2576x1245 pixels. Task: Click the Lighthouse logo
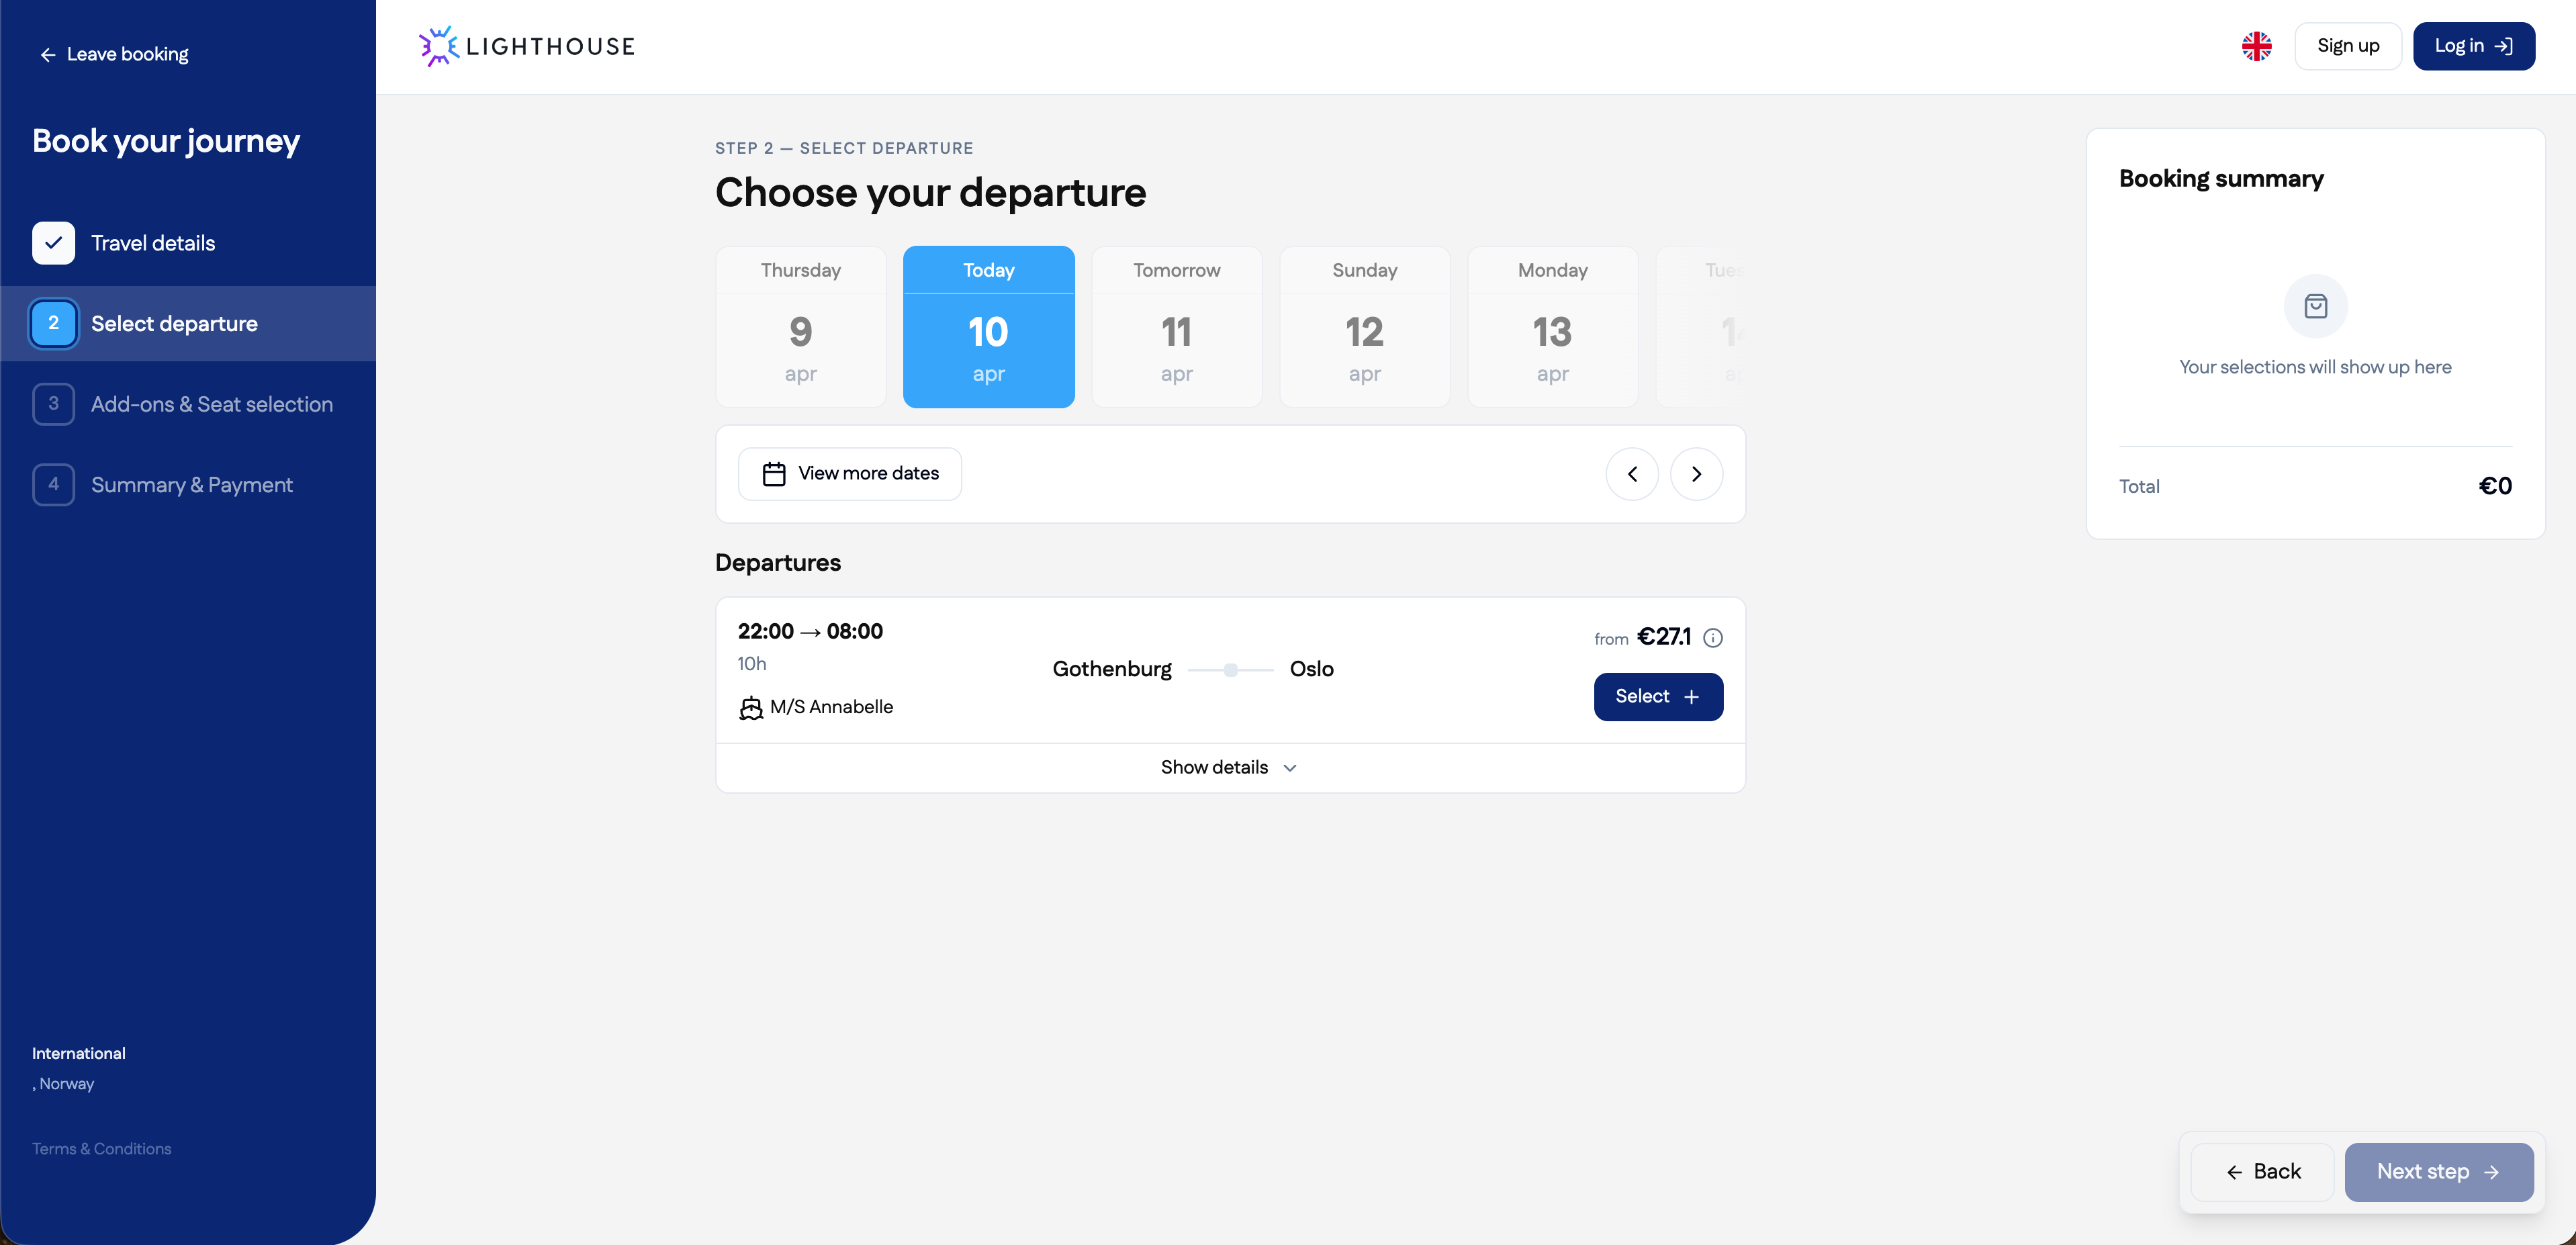pos(527,46)
